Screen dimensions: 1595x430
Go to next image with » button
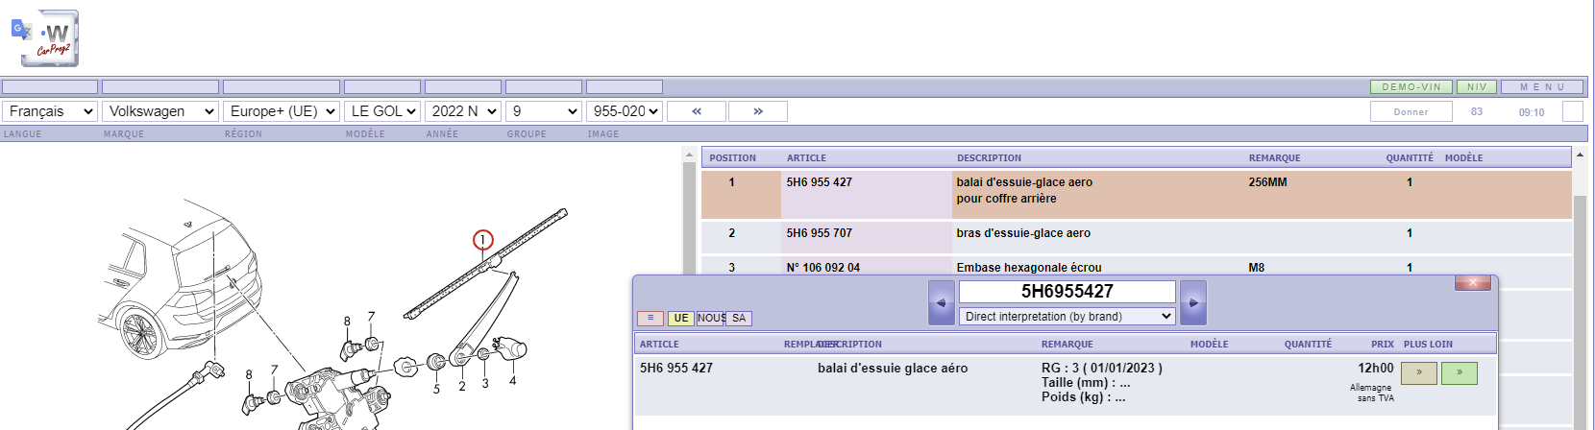(x=758, y=111)
